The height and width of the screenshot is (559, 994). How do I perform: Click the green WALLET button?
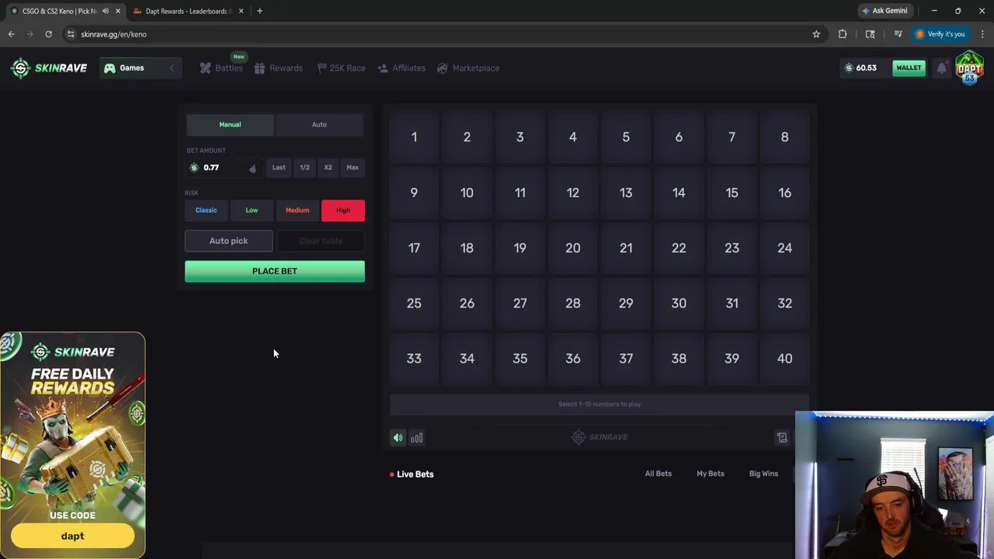pos(909,68)
